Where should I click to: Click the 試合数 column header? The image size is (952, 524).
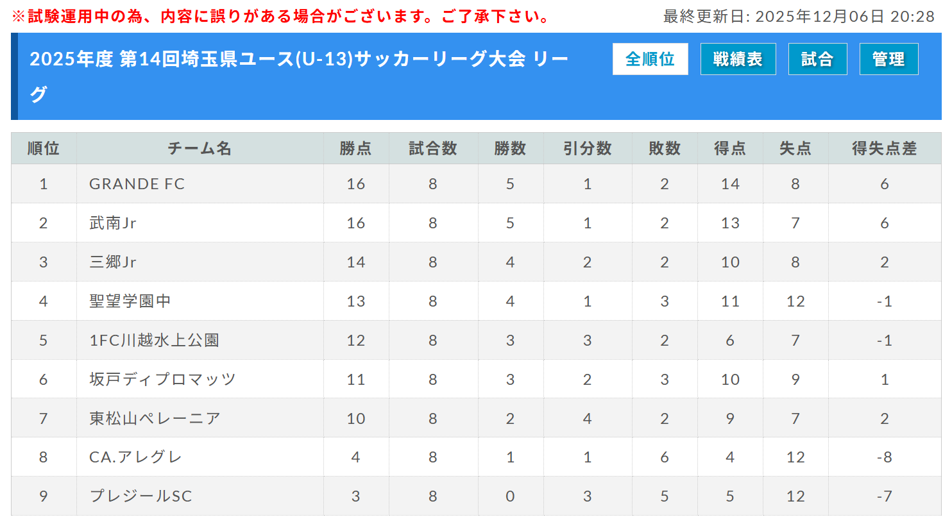(433, 148)
